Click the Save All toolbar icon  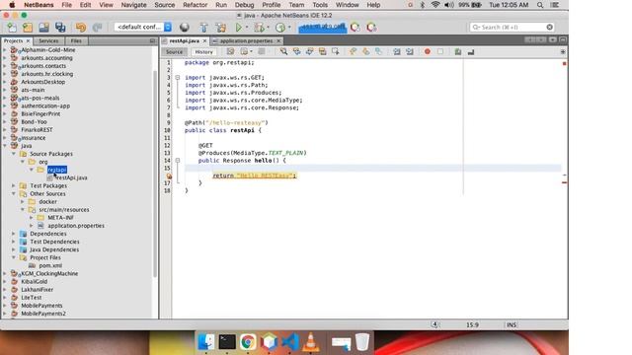[60, 28]
